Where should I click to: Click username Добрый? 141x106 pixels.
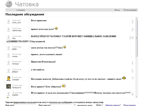15,72
